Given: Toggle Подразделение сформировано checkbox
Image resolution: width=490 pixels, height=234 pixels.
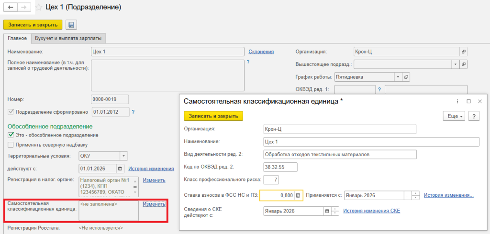Looking at the screenshot, I should click(x=11, y=112).
